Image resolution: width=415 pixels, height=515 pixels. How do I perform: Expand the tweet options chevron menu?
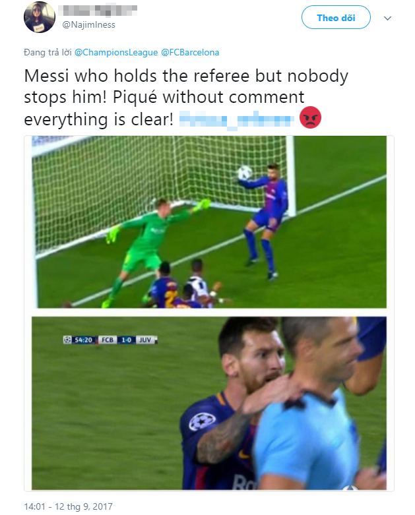[388, 18]
